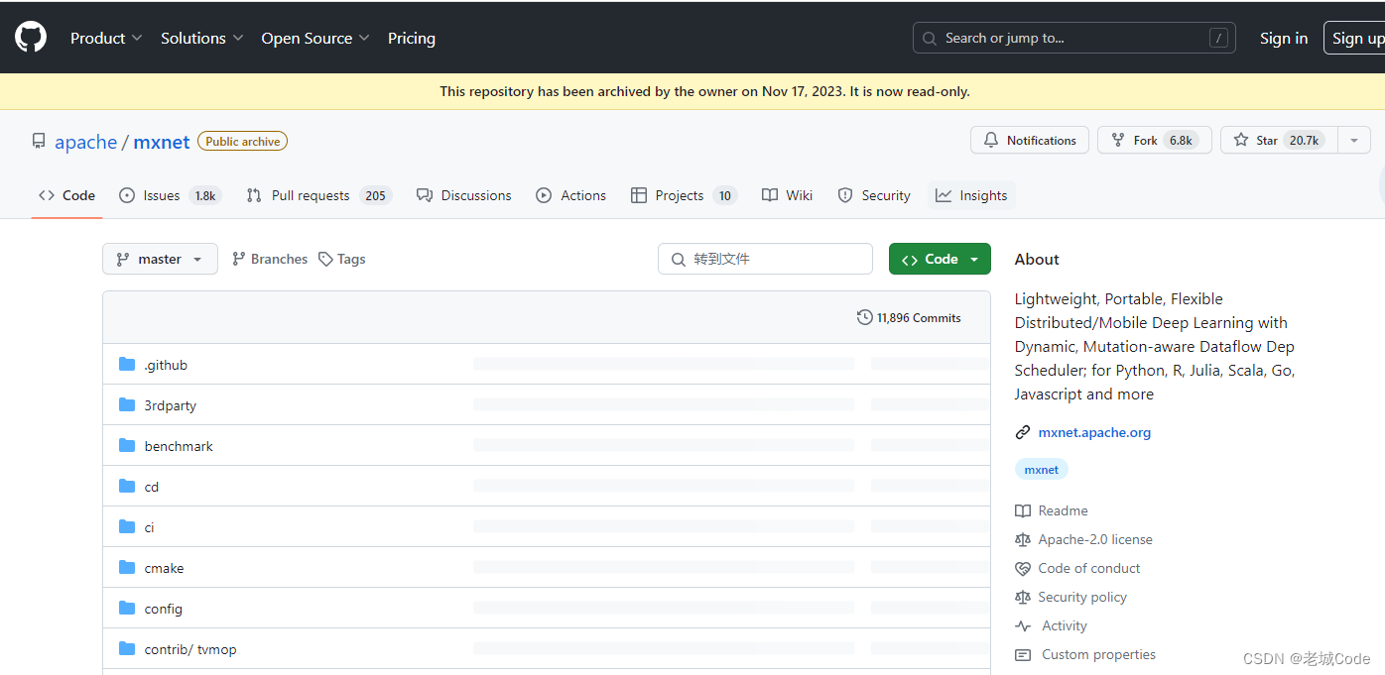Click the Custom properties icon
The width and height of the screenshot is (1385, 675).
pyautogui.click(x=1023, y=654)
